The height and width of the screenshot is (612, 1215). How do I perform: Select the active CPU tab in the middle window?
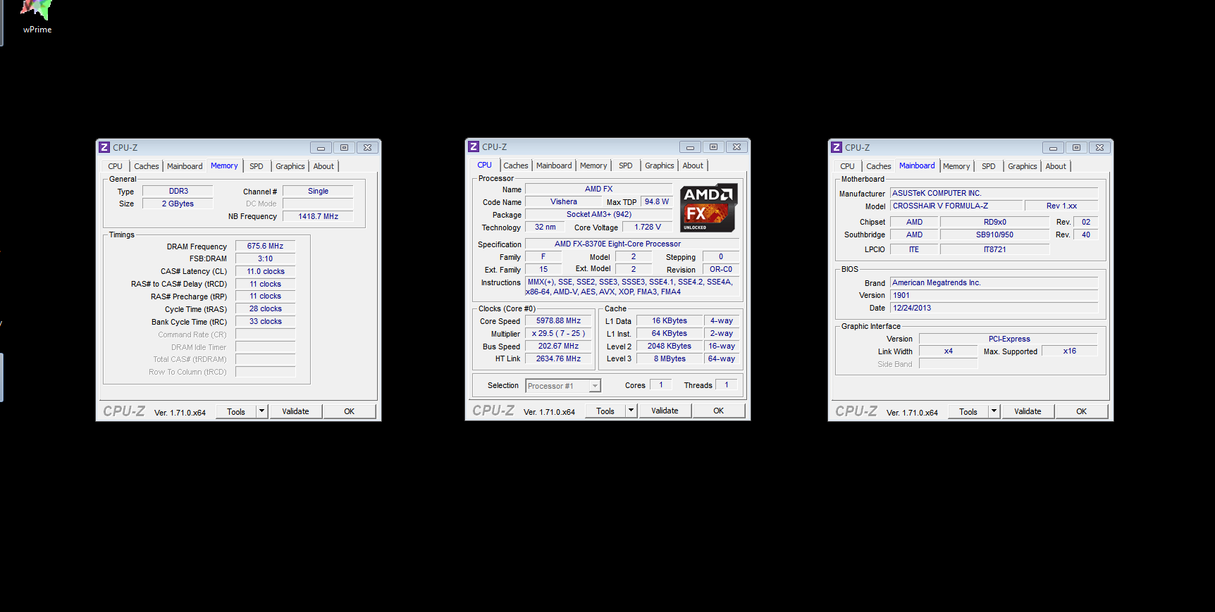click(485, 165)
